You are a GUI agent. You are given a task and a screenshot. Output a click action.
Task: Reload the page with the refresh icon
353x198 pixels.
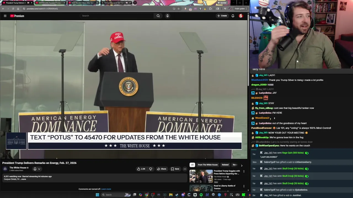coord(13,9)
